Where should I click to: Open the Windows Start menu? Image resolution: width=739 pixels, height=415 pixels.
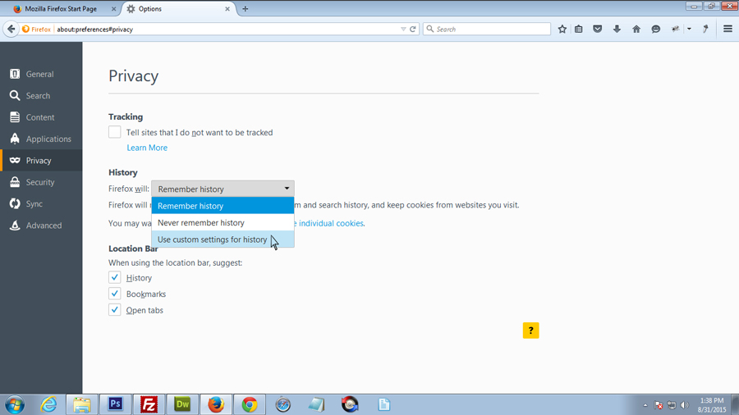[15, 404]
